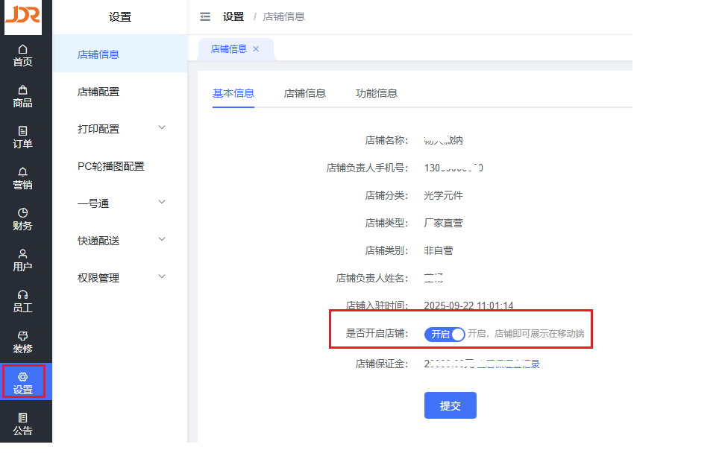Open the 用户 users sidebar item
This screenshot has width=719, height=456.
pyautogui.click(x=22, y=260)
